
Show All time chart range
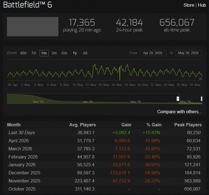tap(85, 53)
